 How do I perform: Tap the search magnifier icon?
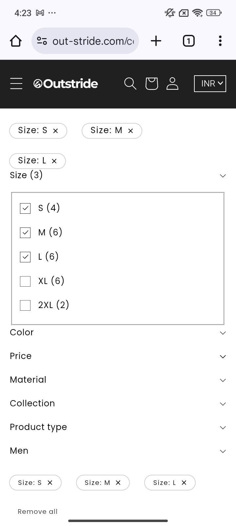pyautogui.click(x=130, y=84)
